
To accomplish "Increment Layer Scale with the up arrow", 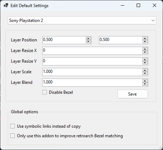I will [145, 70].
